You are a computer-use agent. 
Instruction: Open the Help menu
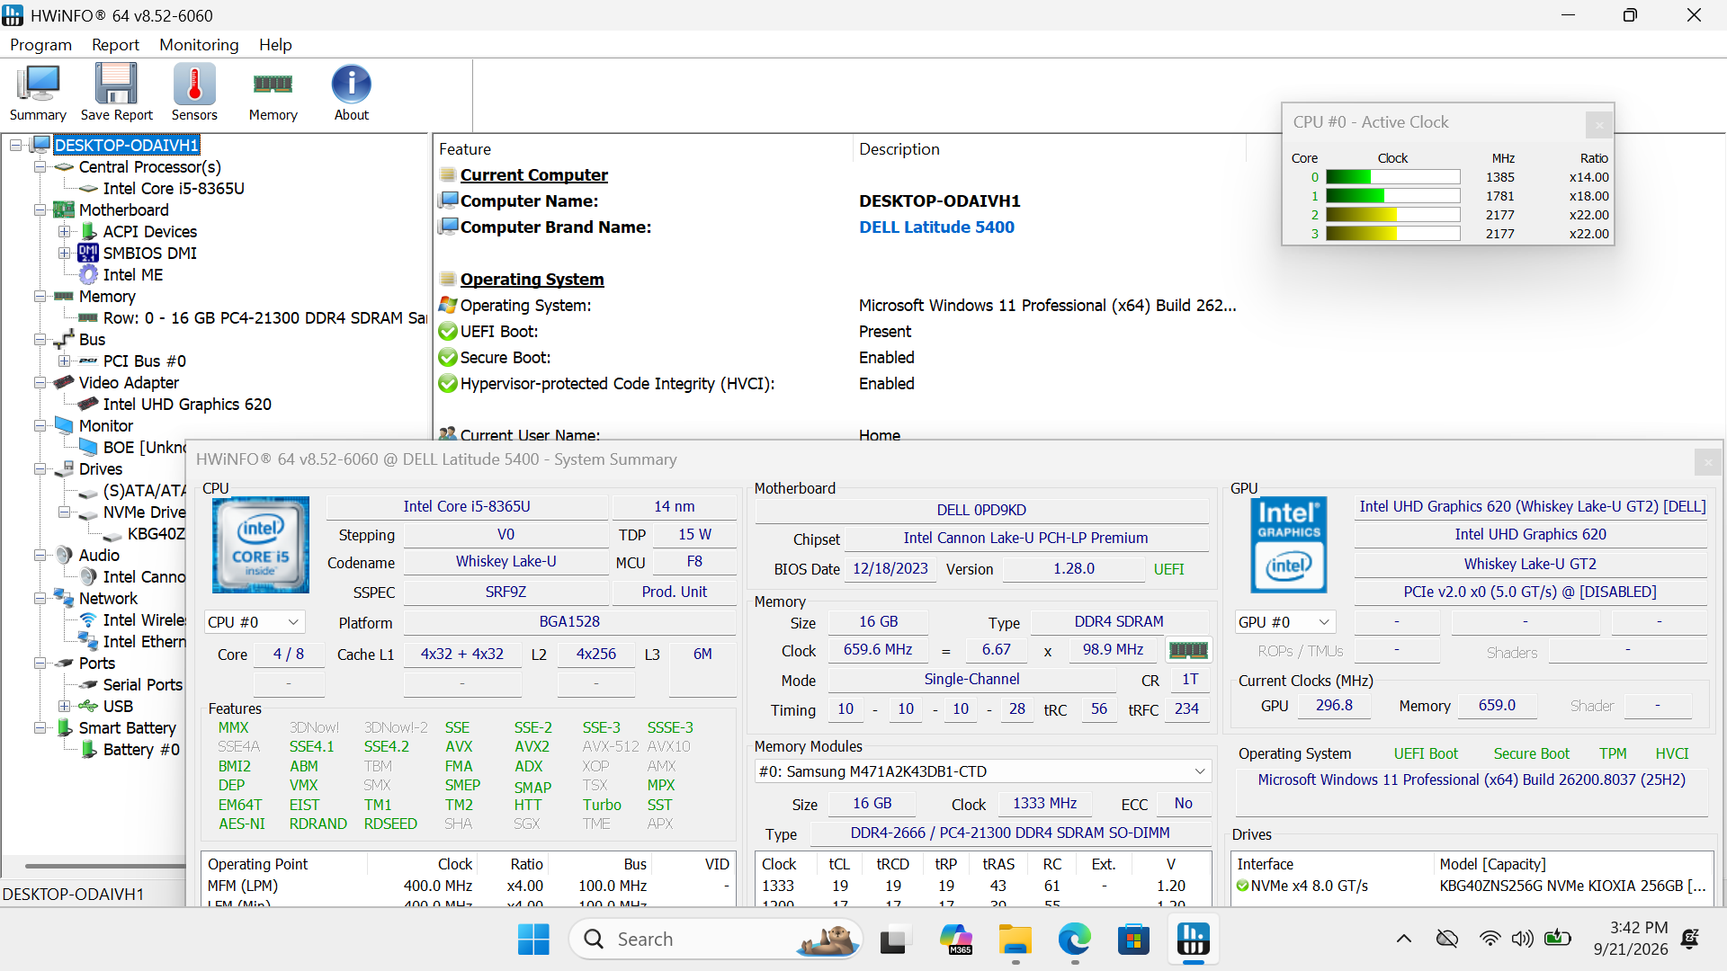(275, 45)
